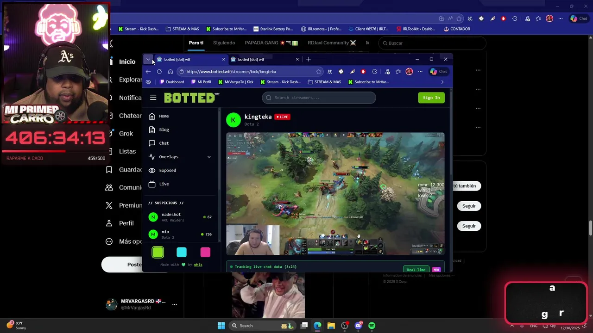Open Chat in the Botted sidebar
This screenshot has height=333, width=593.
159,143
